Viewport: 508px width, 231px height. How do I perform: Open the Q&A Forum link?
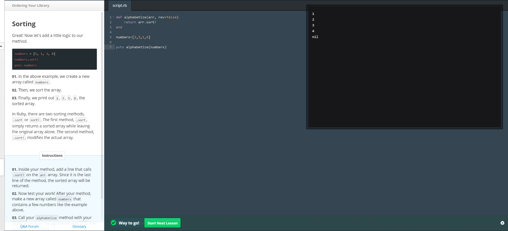coord(29,227)
